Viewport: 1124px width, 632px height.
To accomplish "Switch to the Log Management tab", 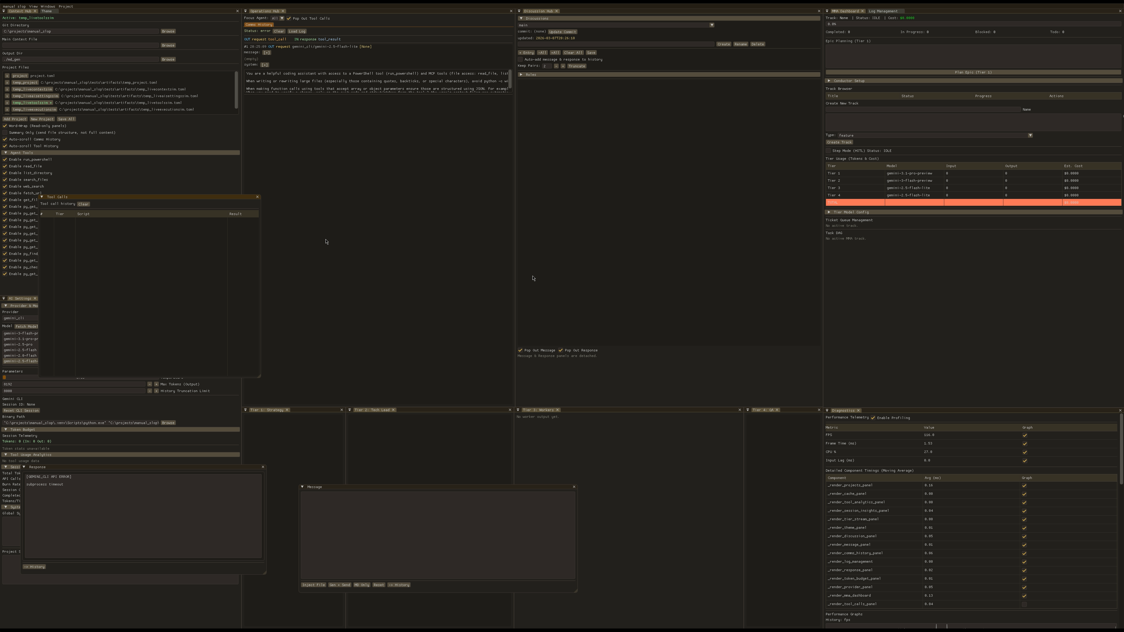I will point(883,11).
